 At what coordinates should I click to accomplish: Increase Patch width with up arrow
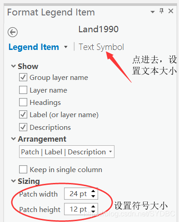tap(93, 191)
